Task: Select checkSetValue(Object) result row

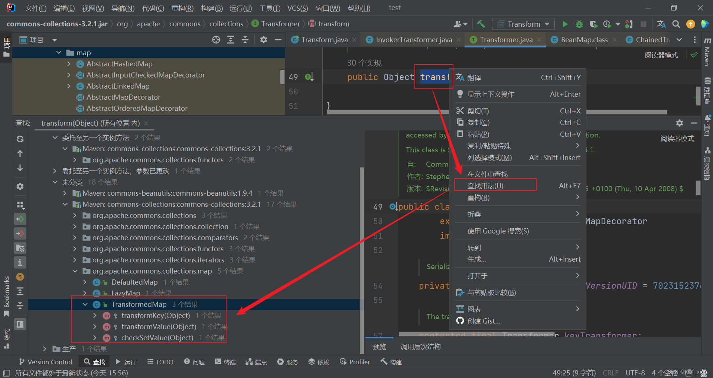Action: pyautogui.click(x=193, y=338)
